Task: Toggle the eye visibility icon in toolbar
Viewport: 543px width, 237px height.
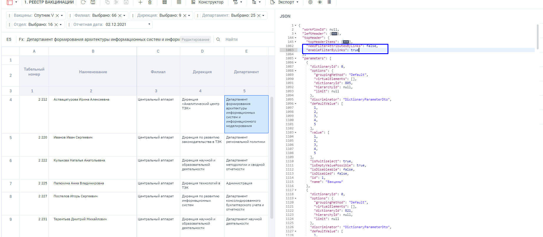Action: click(320, 2)
